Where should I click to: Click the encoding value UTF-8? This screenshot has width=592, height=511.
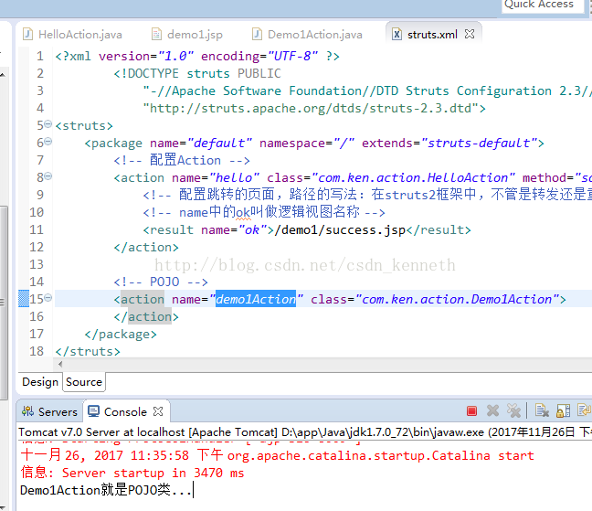click(x=292, y=57)
